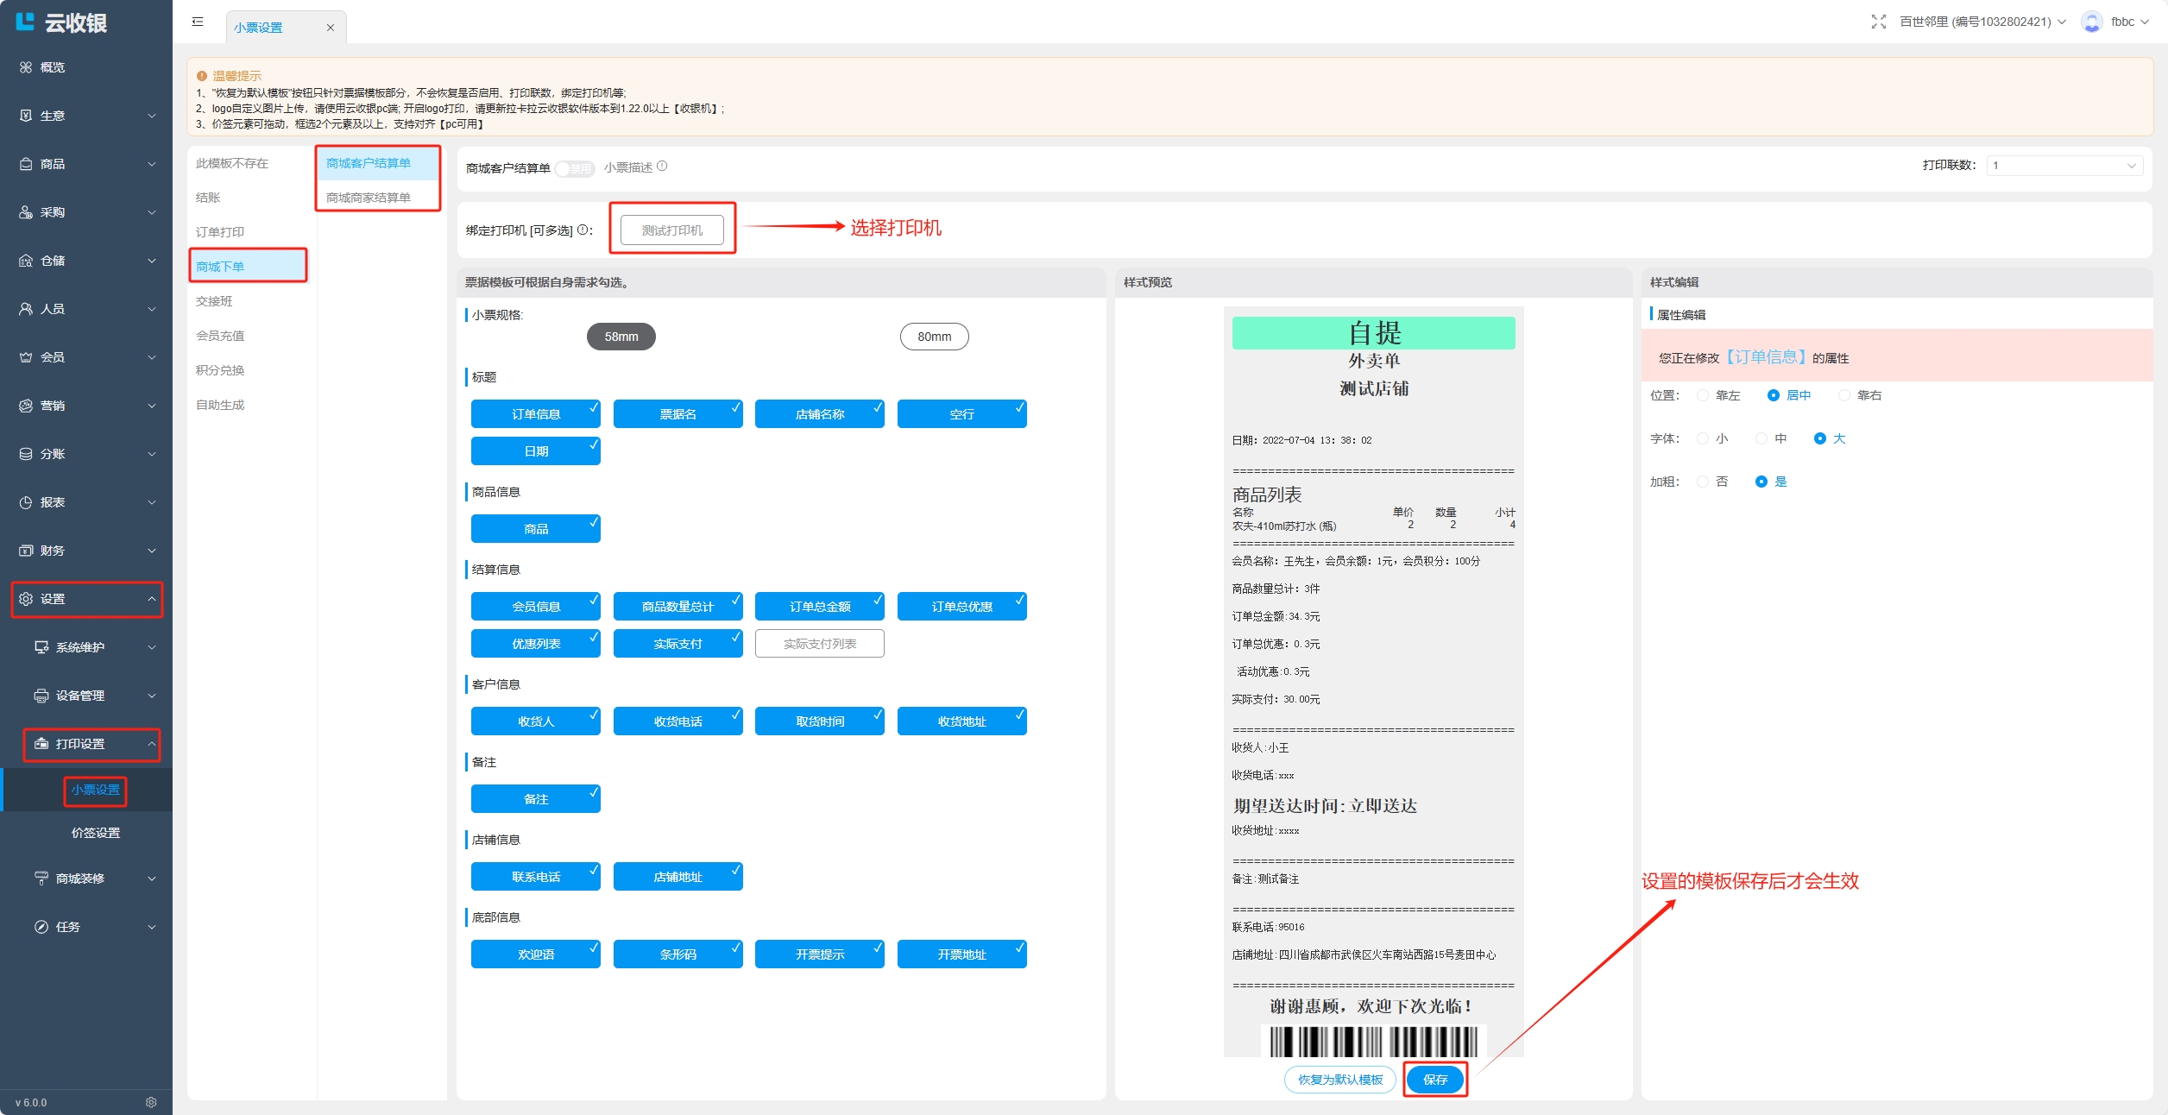Toggle the 商城客户结算单 enable switch
This screenshot has width=2168, height=1115.
[575, 168]
